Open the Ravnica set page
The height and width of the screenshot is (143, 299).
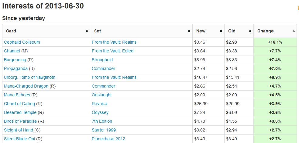pyautogui.click(x=99, y=104)
